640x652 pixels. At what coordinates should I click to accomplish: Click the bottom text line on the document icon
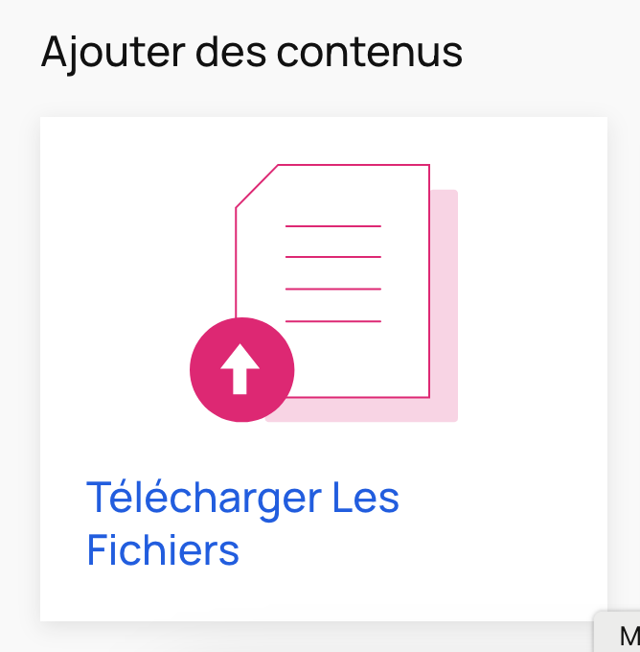point(333,321)
